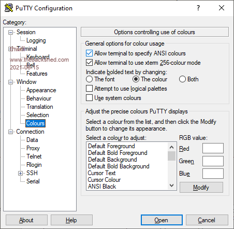Click the Open button
This screenshot has width=234, height=229.
click(162, 220)
